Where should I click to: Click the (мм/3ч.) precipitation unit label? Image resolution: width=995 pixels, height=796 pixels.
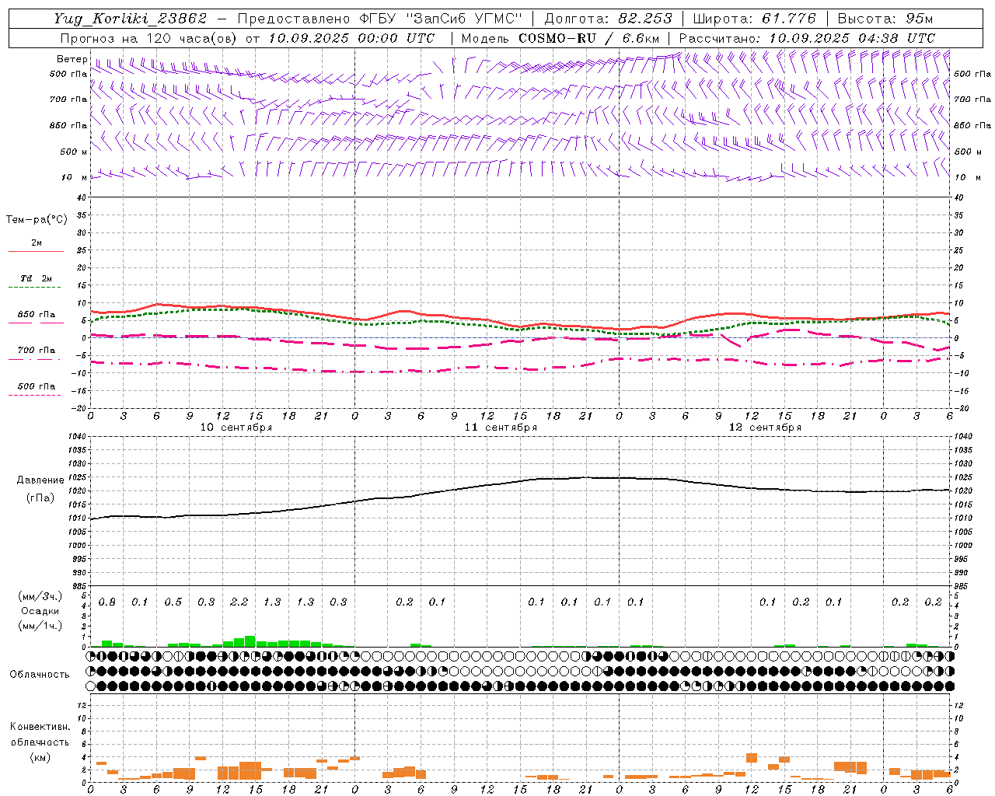(40, 596)
